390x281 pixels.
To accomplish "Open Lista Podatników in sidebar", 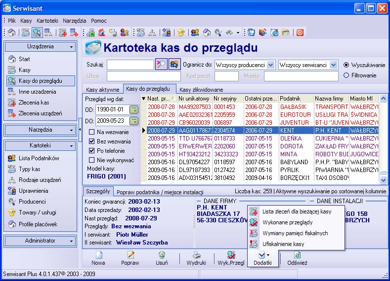I will pyautogui.click(x=39, y=158).
